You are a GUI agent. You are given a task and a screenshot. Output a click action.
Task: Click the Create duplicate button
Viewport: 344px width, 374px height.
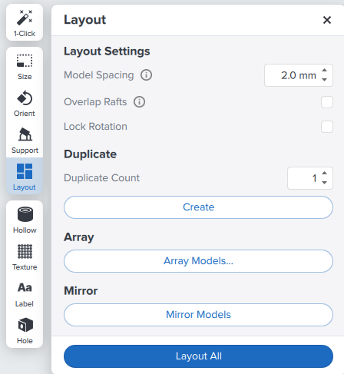point(198,207)
